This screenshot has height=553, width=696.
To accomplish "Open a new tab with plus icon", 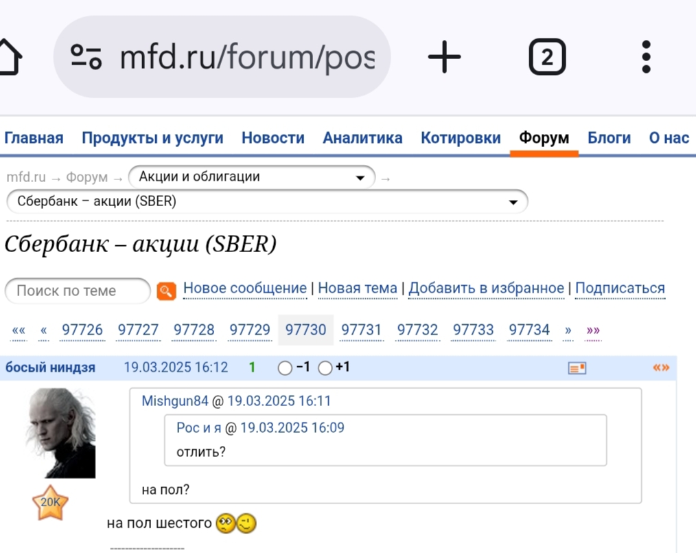I will (x=444, y=57).
